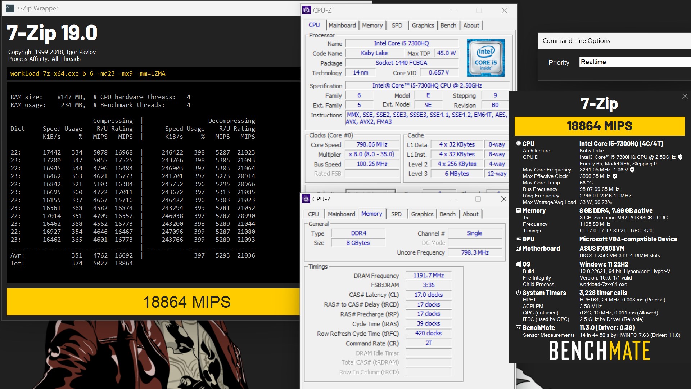Click the yellow 18864 MIPS result bar
This screenshot has width=691, height=389.
tap(153, 301)
